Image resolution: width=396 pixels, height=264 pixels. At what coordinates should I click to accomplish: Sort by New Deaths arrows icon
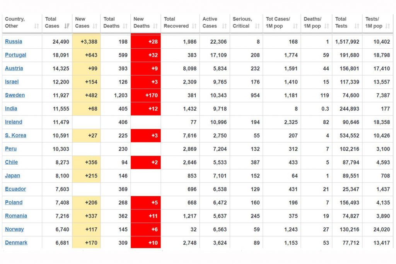coord(155,26)
